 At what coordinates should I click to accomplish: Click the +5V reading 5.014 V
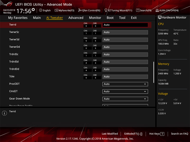click(x=177, y=103)
